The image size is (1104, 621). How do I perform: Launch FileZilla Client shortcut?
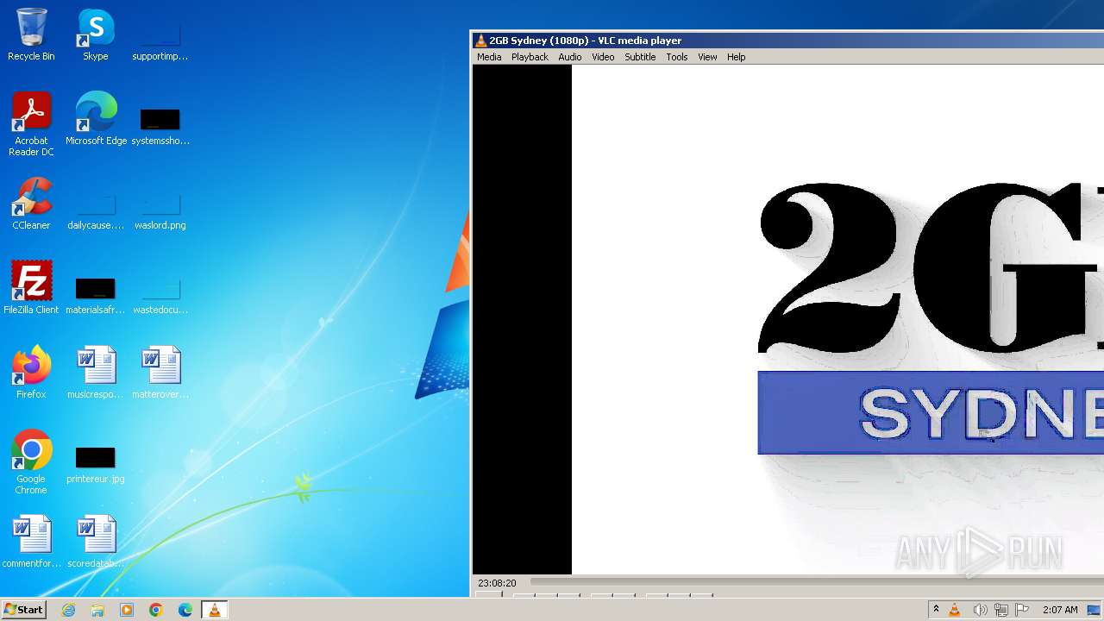(31, 288)
